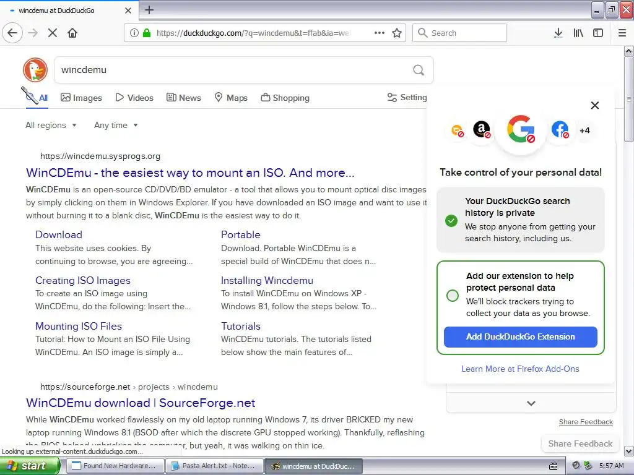
Task: Expand the Any time filter dropdown
Action: click(x=116, y=125)
